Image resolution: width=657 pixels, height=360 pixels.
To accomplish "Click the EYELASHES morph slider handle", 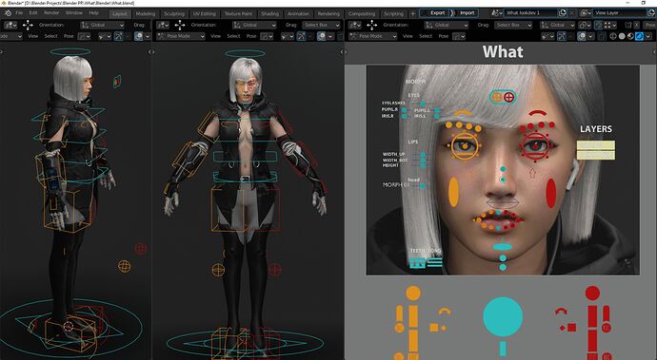I will (x=423, y=104).
